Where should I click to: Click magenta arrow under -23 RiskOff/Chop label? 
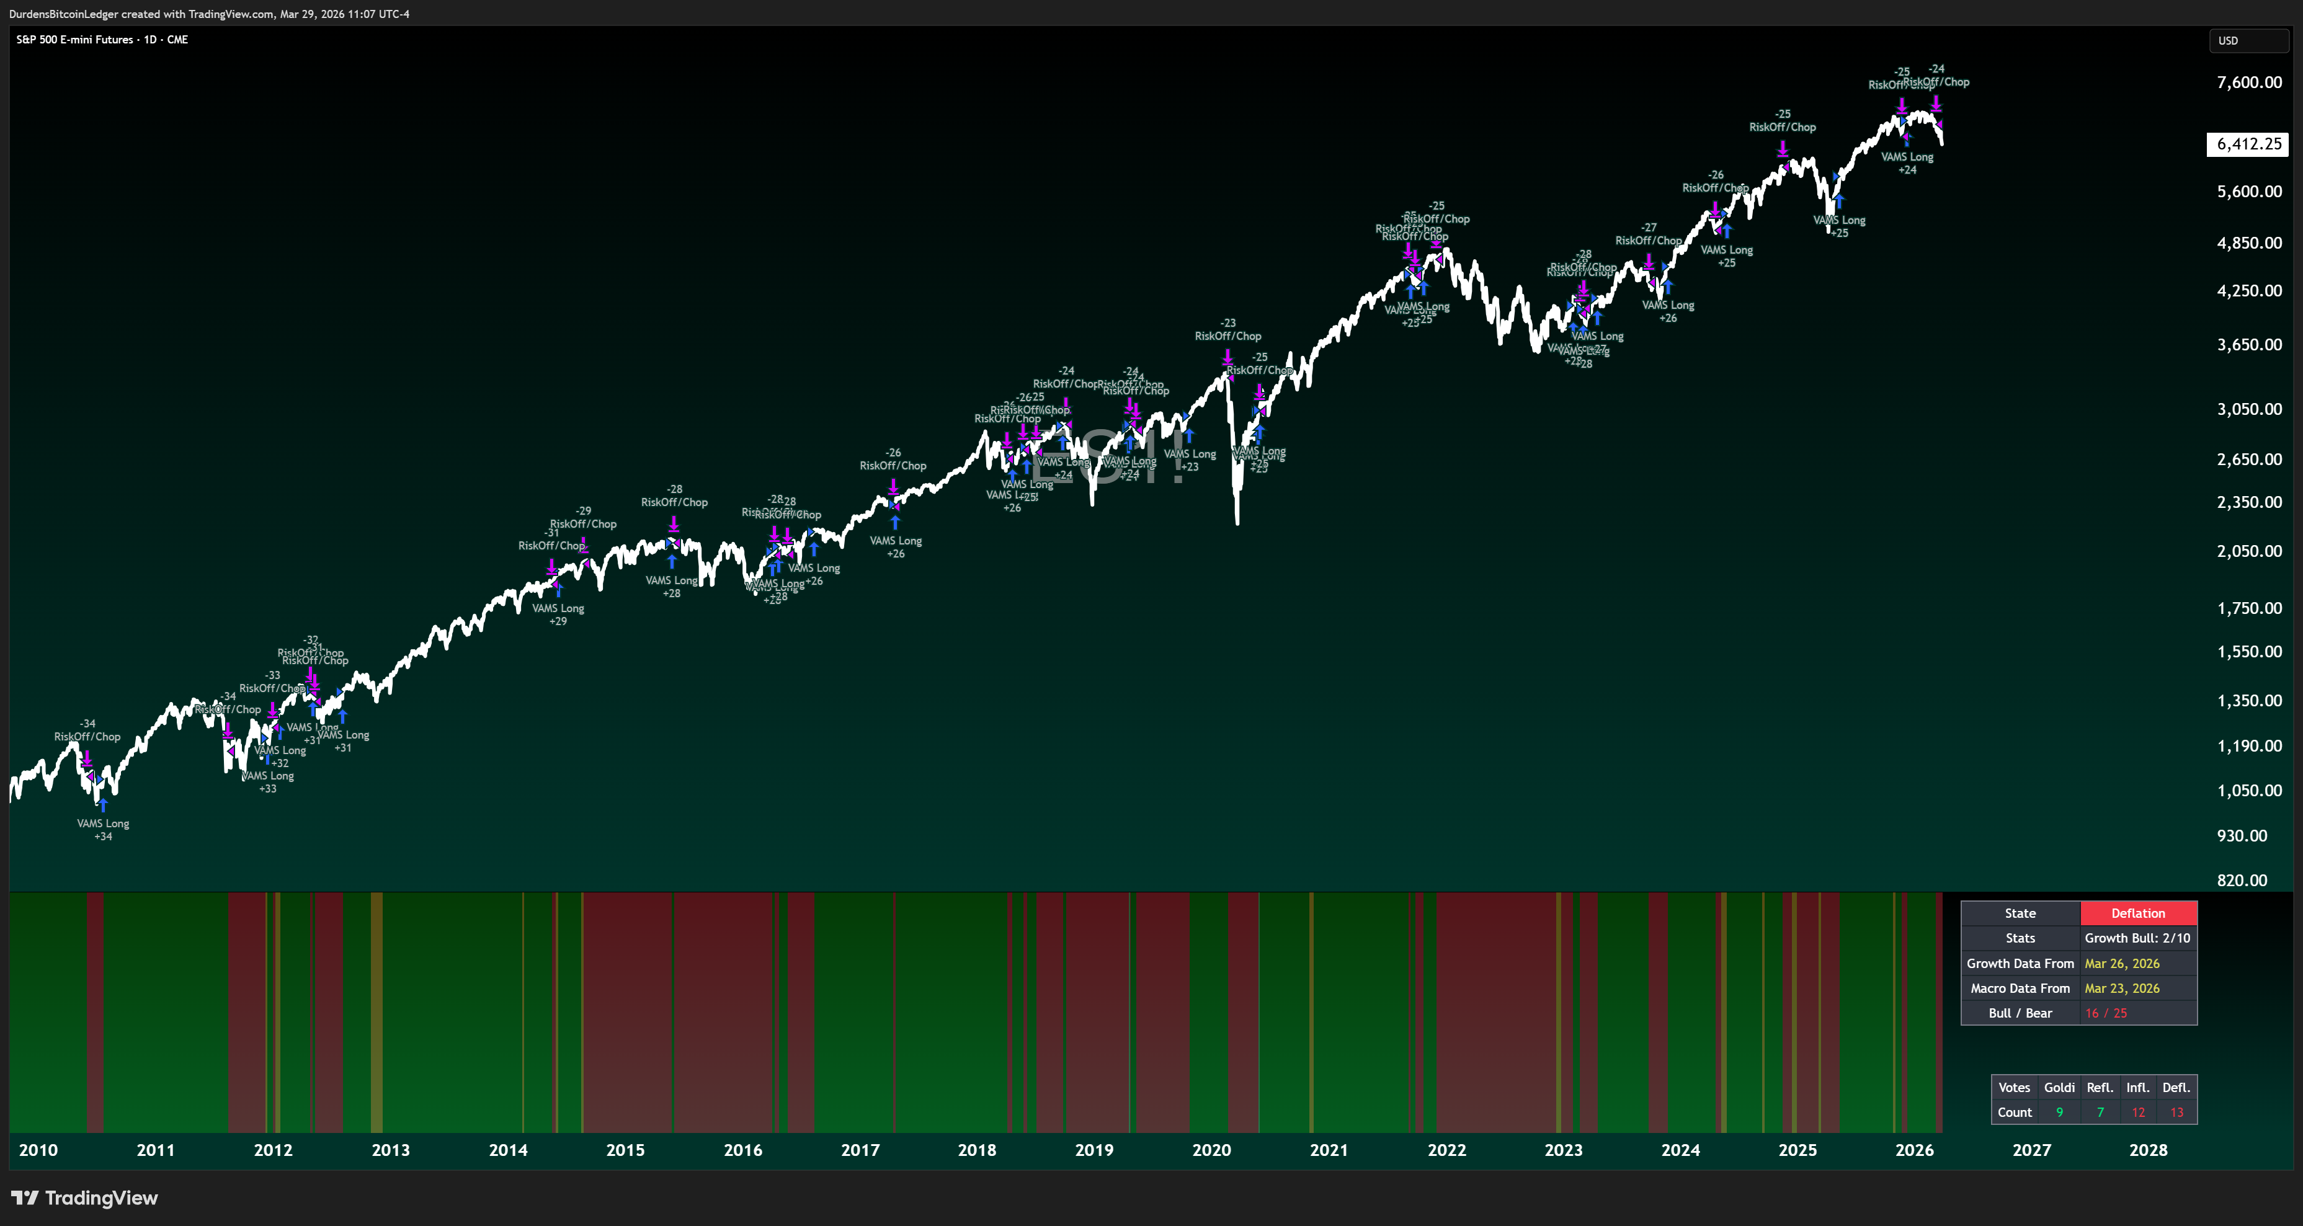pos(1227,357)
